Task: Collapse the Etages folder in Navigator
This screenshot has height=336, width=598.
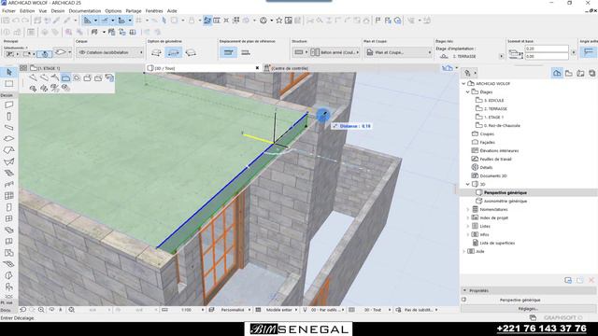Action: pyautogui.click(x=468, y=91)
